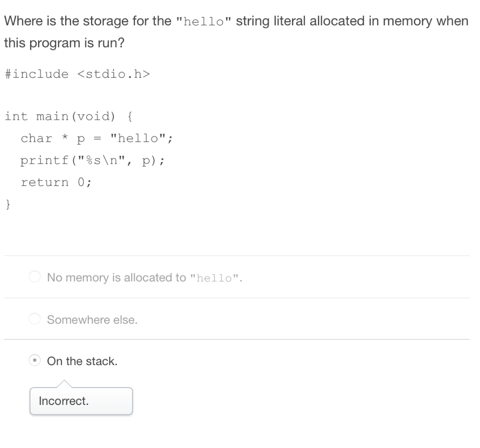The image size is (480, 448).
Task: Select the 'On the stack' radio button
Action: pyautogui.click(x=34, y=361)
